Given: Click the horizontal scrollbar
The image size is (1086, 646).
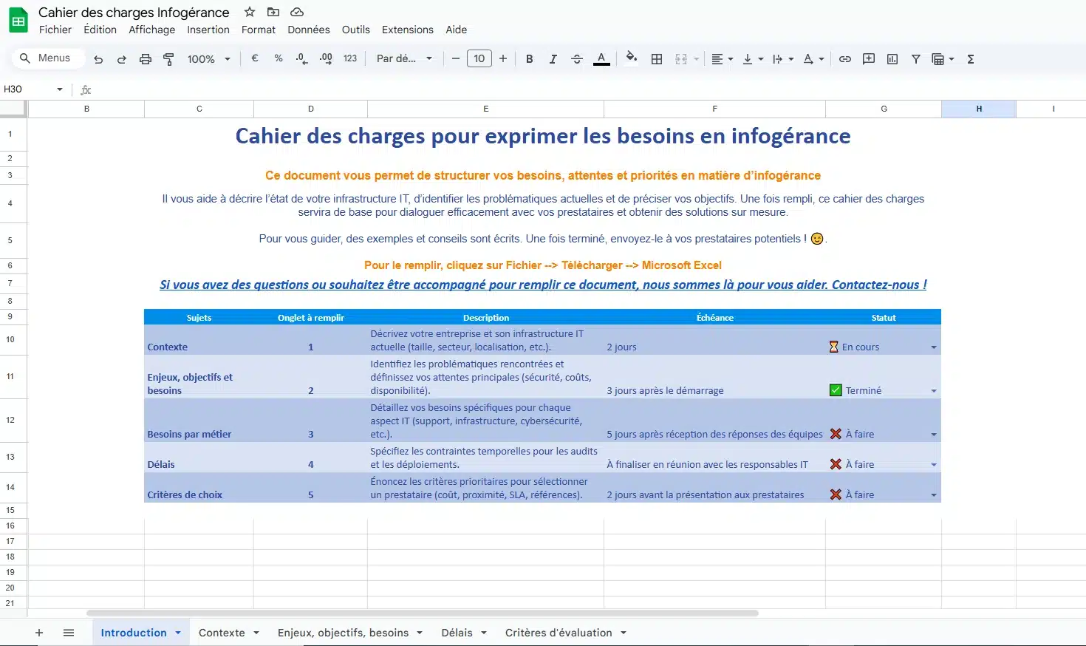Looking at the screenshot, I should point(423,613).
